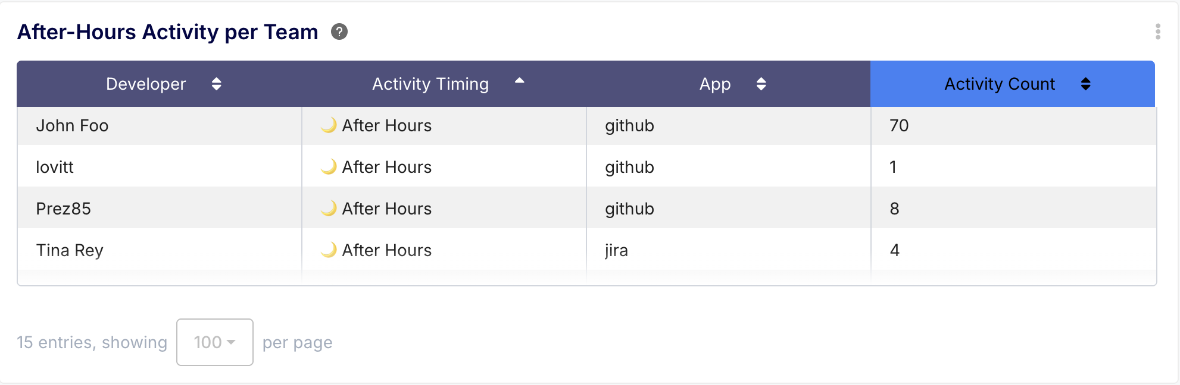Click the sort arrows in the App header
The height and width of the screenshot is (385, 1180).
(x=761, y=84)
